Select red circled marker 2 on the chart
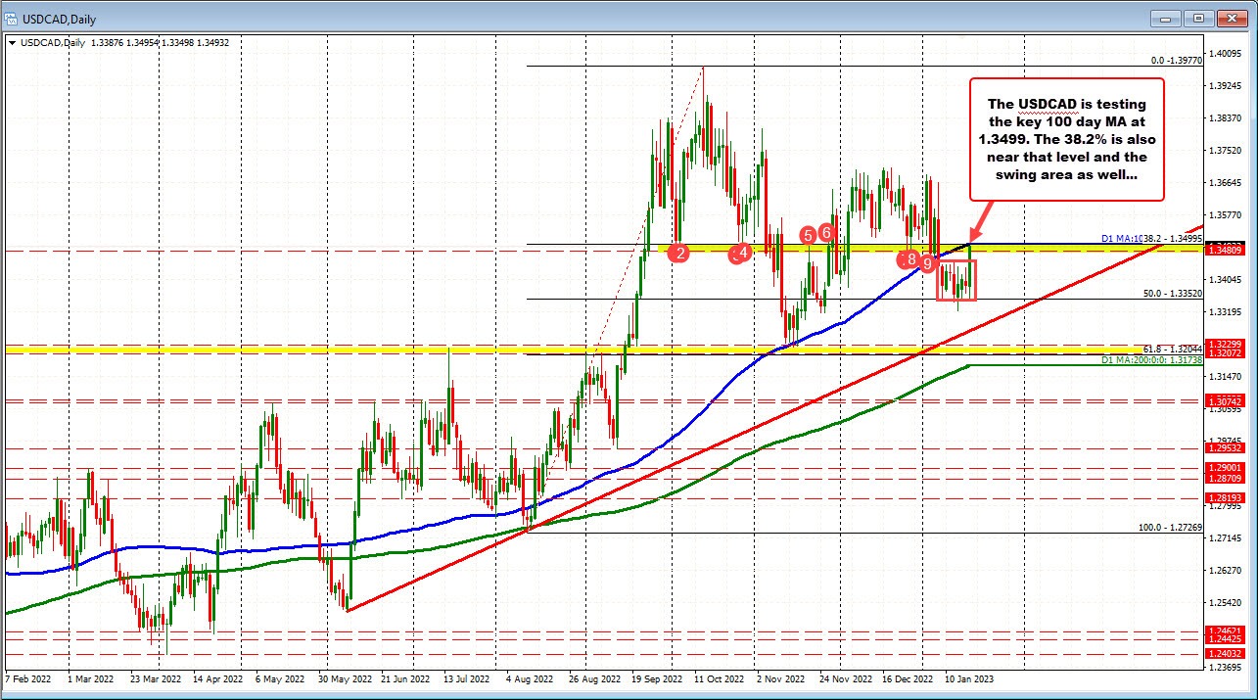 click(x=679, y=253)
